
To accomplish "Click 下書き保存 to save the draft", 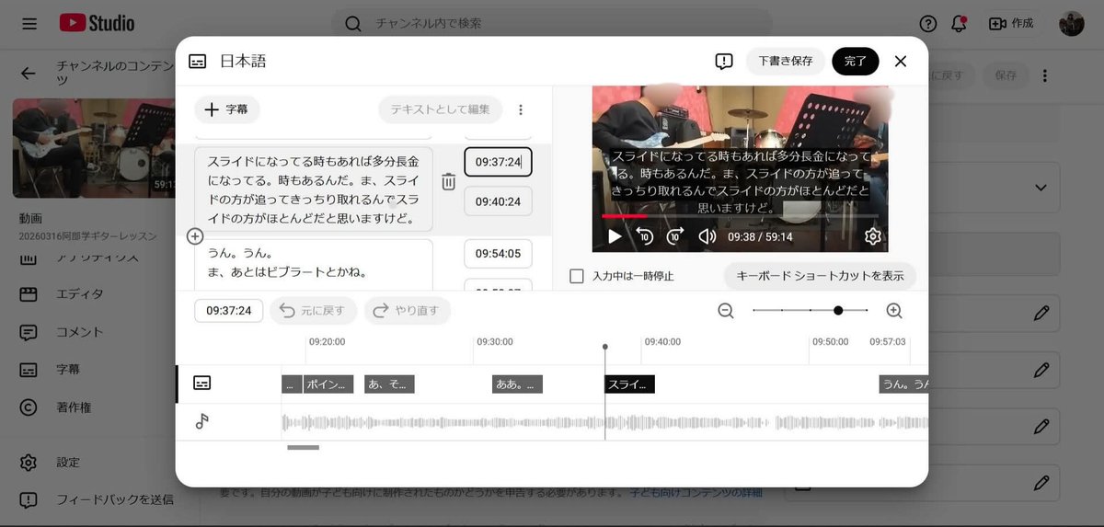I will (786, 62).
